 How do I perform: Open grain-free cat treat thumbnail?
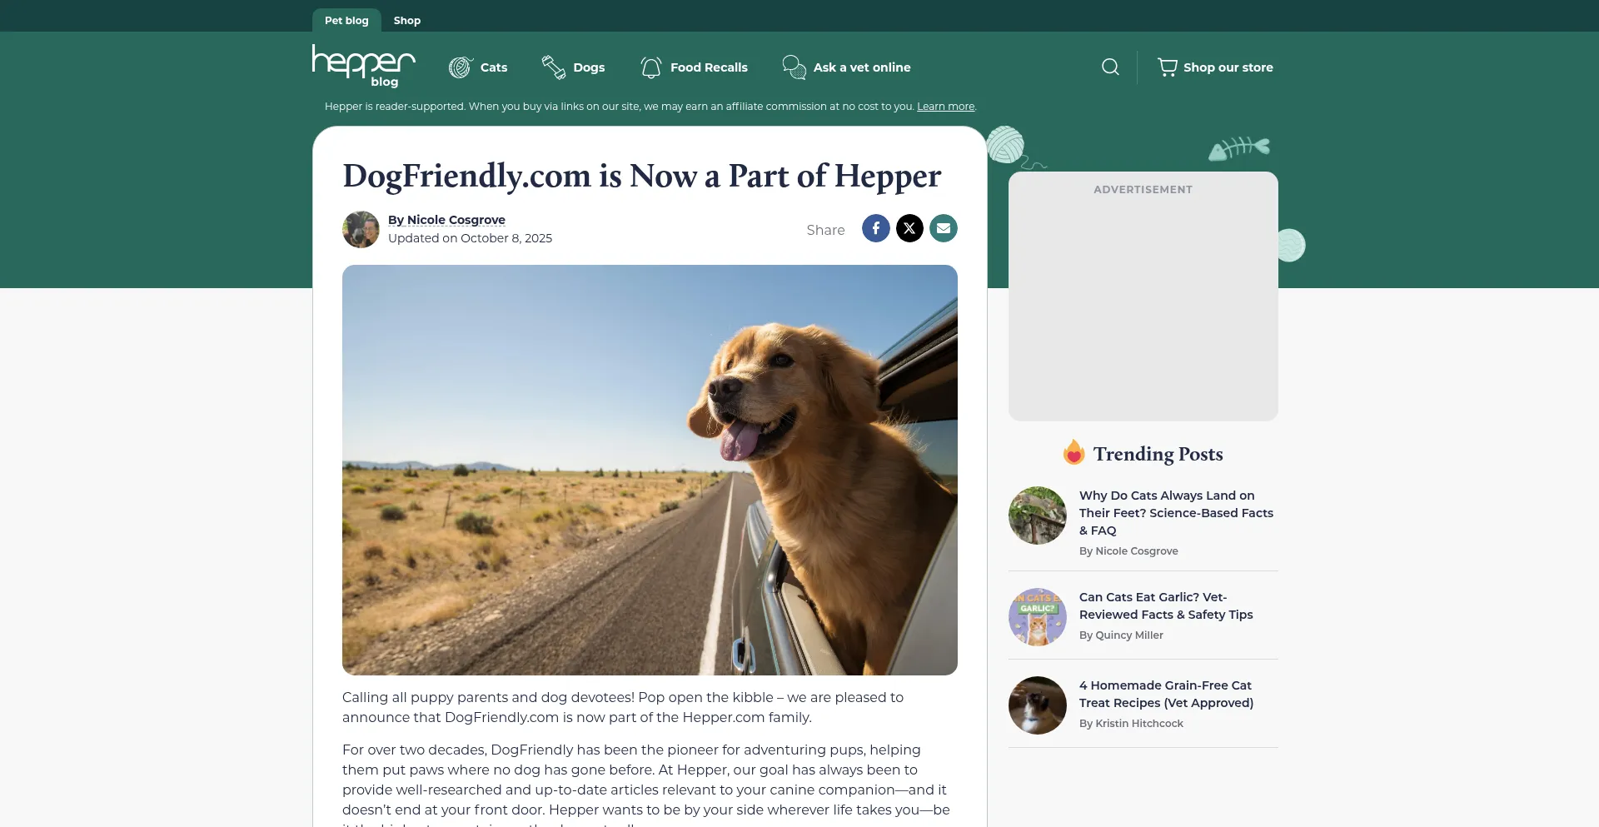[1038, 705]
